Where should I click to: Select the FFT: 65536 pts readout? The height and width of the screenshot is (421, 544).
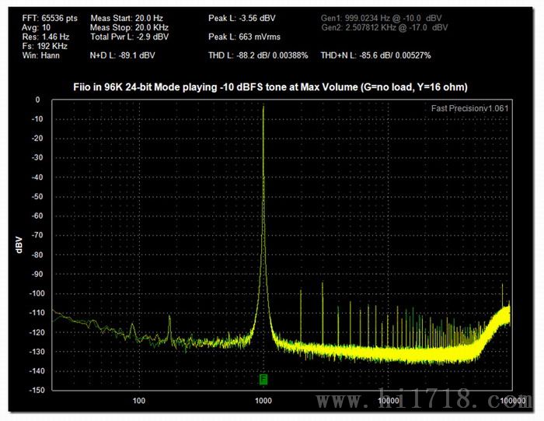[50, 18]
